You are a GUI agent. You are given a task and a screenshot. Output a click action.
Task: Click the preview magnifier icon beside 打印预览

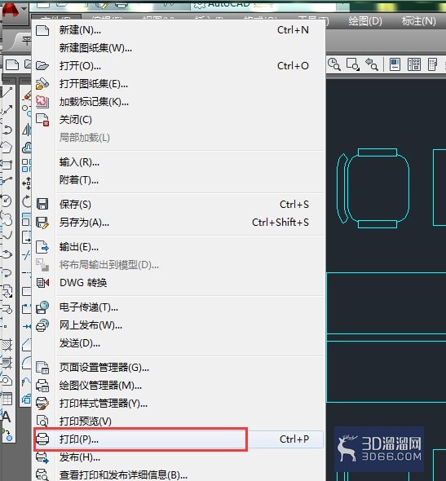tap(42, 421)
